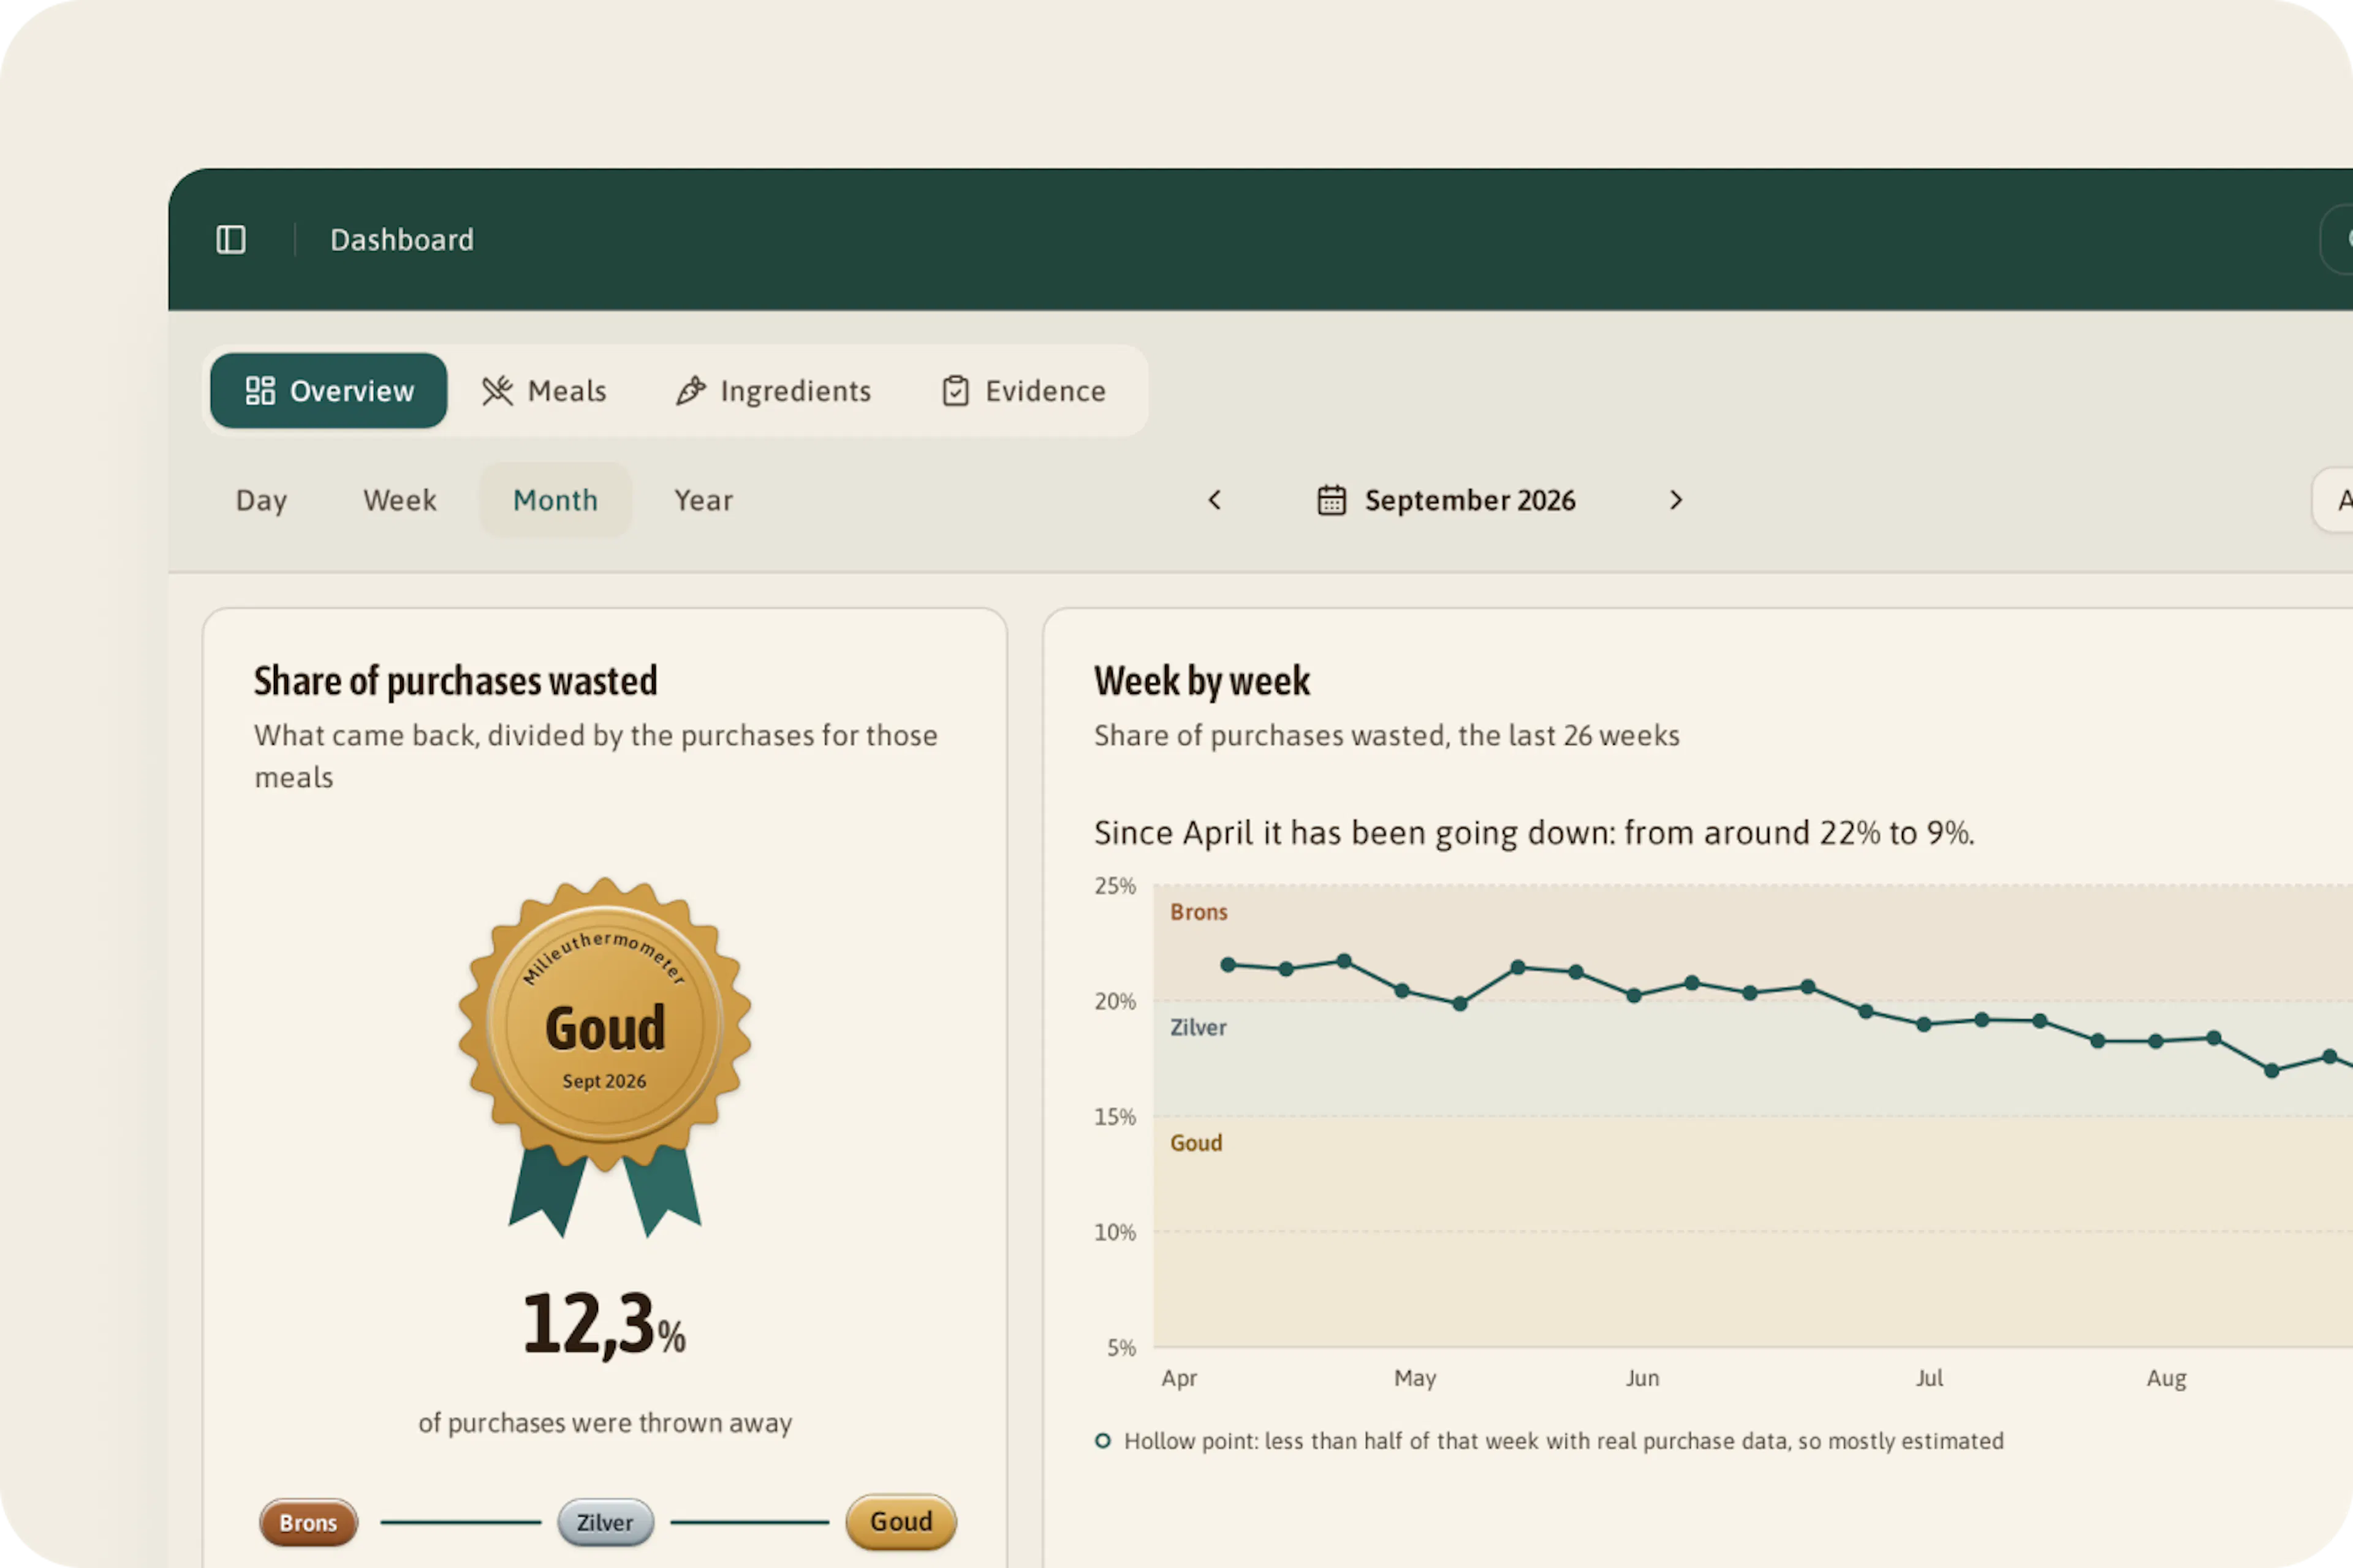The height and width of the screenshot is (1568, 2353).
Task: Click the Week by week heading
Action: [x=1202, y=681]
